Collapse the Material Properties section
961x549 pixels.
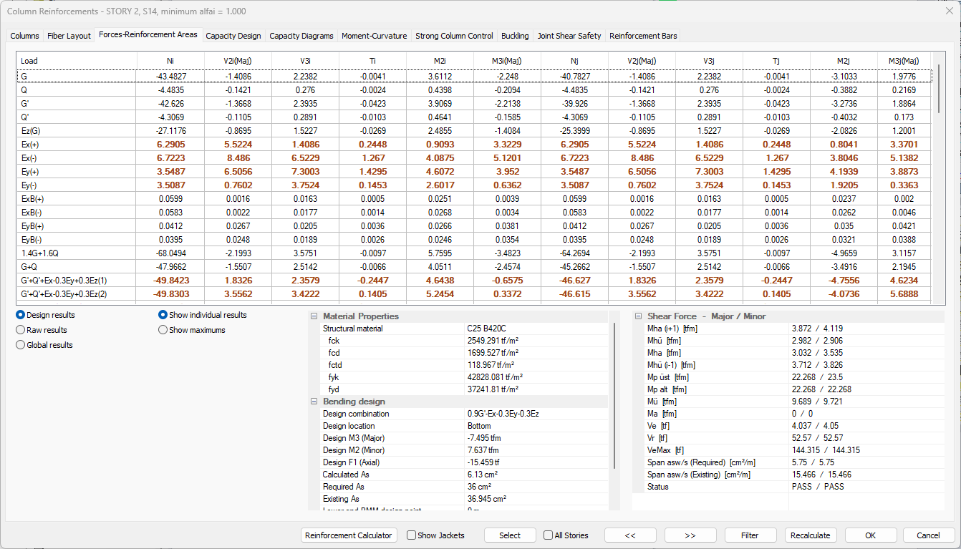[x=314, y=316]
